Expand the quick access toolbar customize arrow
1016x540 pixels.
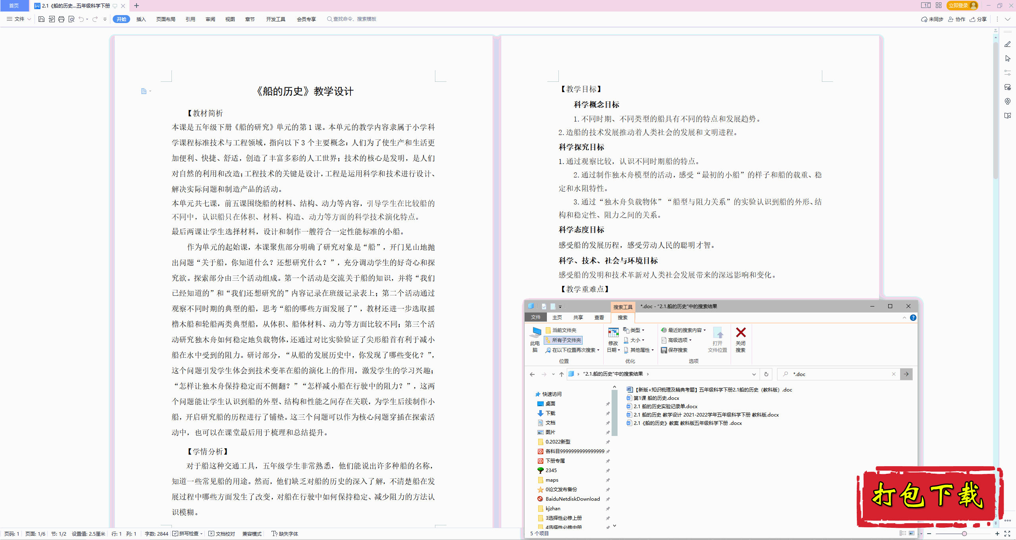105,19
